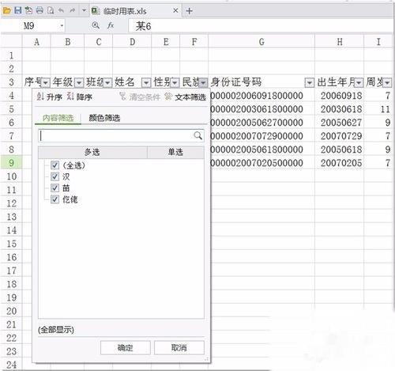
Task: Choose 单选 single-select mode
Action: pyautogui.click(x=175, y=152)
